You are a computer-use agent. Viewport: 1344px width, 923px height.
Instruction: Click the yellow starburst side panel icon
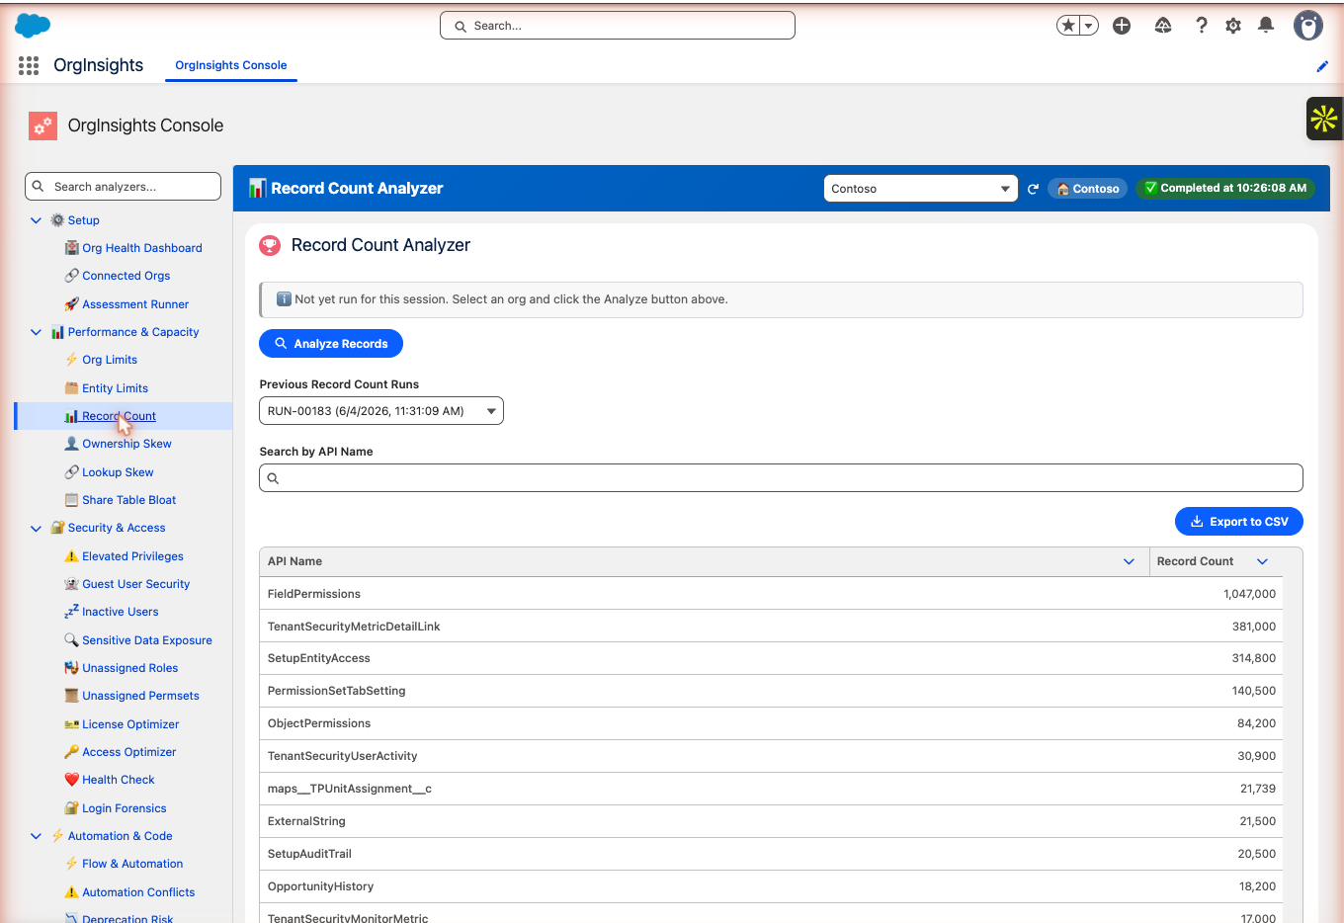[1324, 119]
